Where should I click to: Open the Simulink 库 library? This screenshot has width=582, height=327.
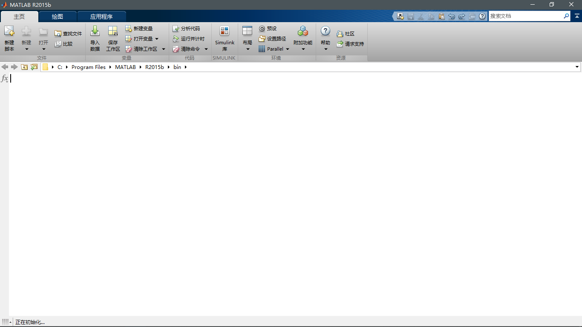pos(225,39)
